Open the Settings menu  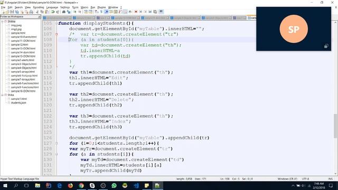pos(65,7)
